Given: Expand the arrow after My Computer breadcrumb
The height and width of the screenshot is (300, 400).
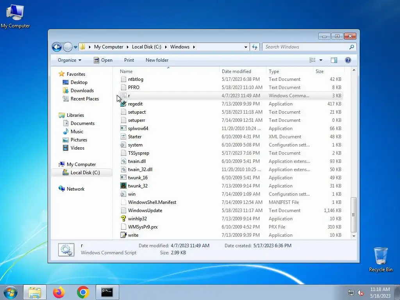Looking at the screenshot, I should 128,47.
